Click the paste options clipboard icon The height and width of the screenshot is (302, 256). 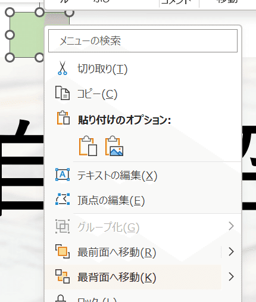(63, 118)
